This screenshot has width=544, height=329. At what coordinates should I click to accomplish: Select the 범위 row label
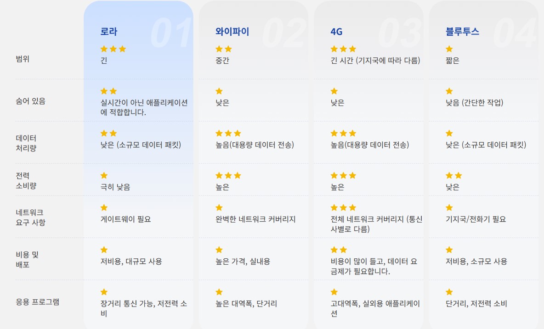pos(23,59)
